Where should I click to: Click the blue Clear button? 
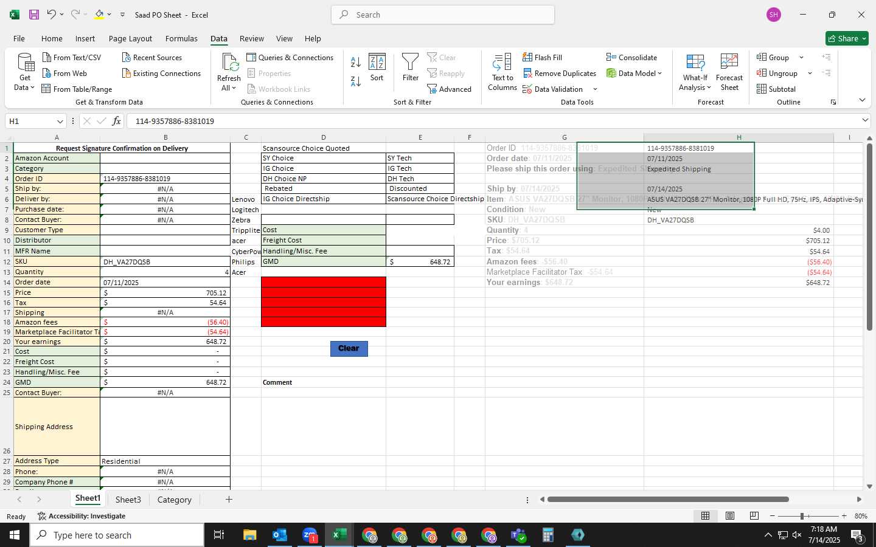point(349,348)
